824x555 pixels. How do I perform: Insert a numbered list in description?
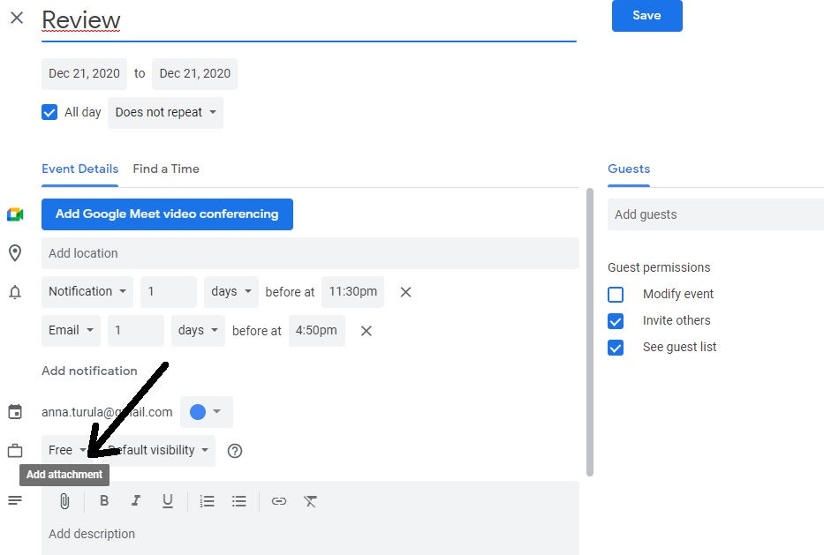[207, 501]
